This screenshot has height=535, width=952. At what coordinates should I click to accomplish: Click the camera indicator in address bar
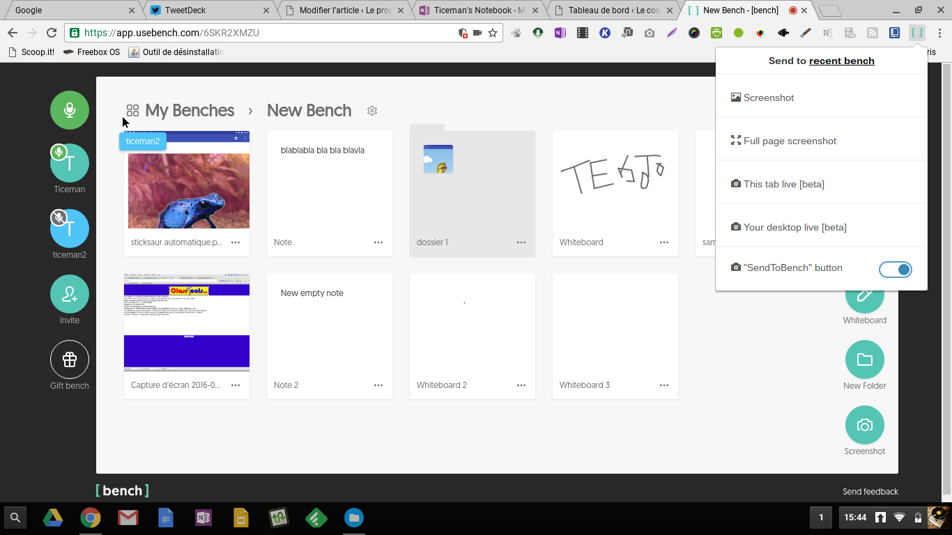pos(477,33)
